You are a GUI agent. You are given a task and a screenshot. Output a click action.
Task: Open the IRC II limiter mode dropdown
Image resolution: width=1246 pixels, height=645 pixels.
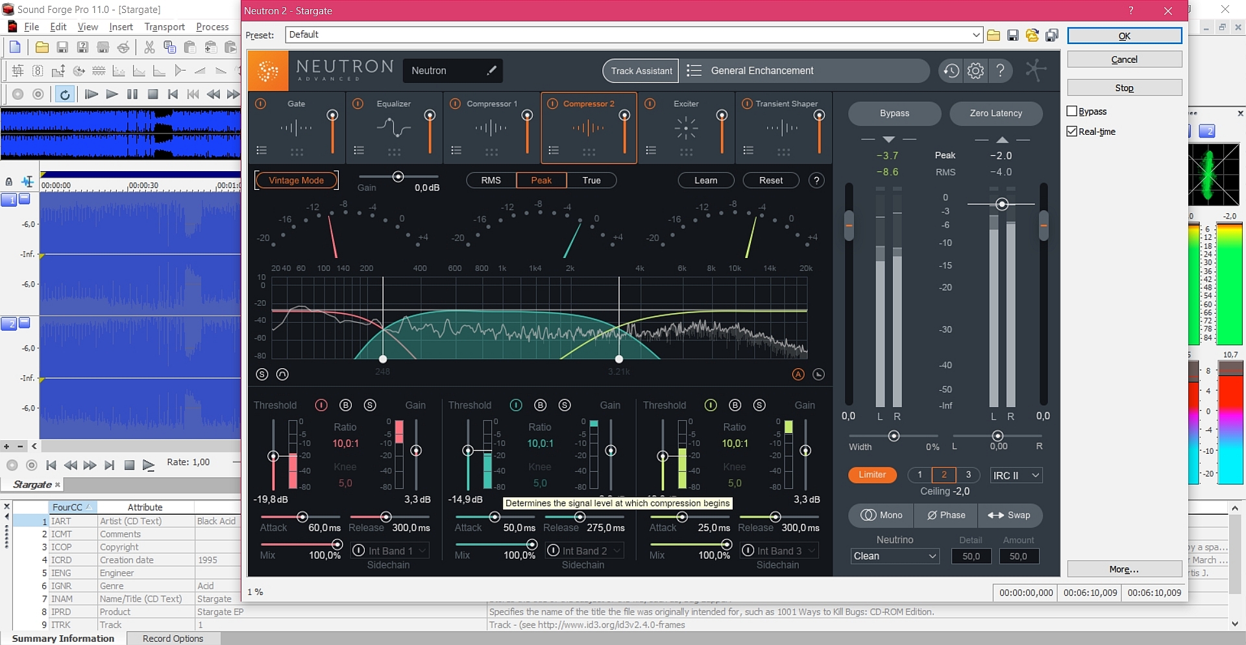[x=1016, y=476]
